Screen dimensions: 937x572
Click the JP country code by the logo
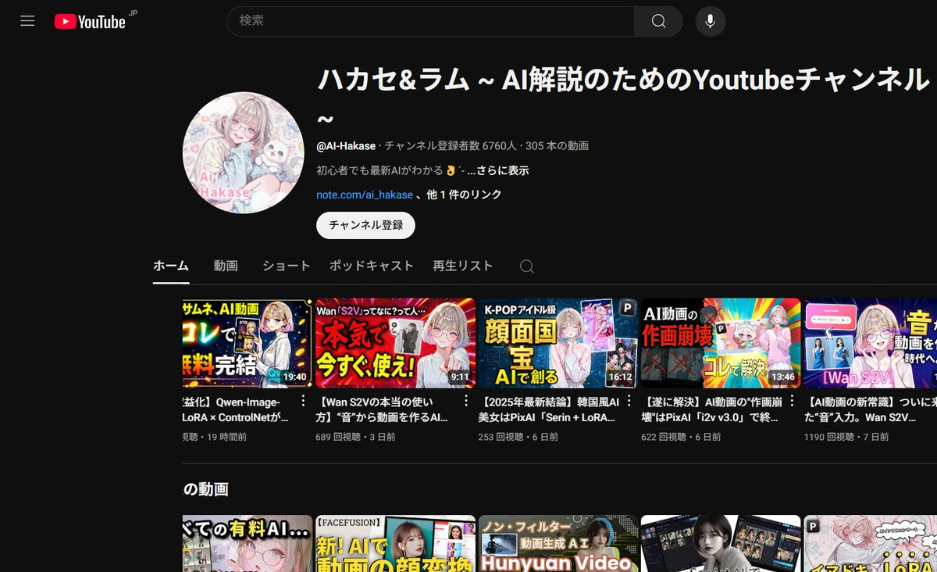tap(133, 13)
